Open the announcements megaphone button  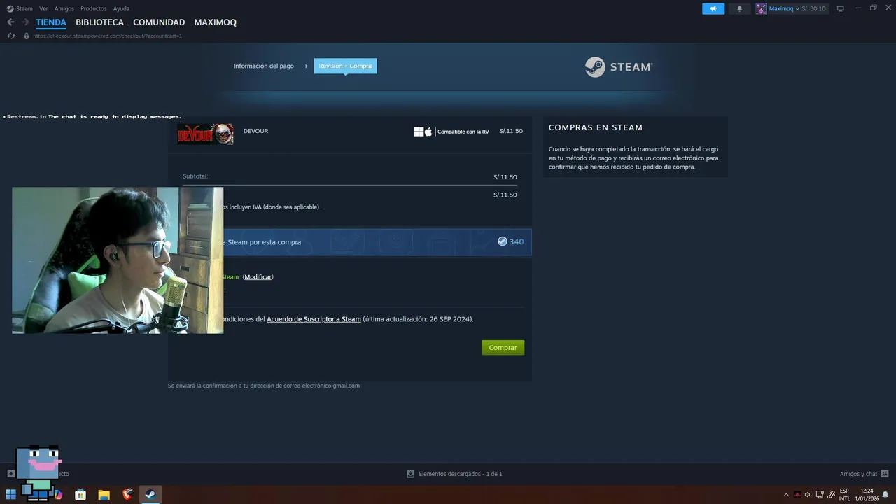pyautogui.click(x=713, y=8)
